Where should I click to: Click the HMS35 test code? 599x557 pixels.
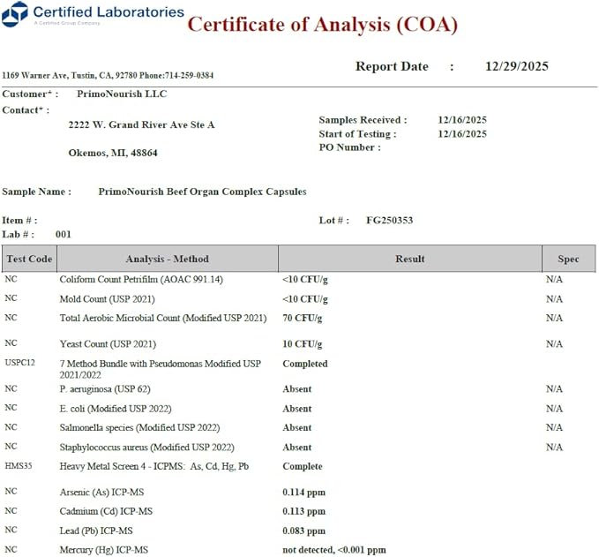(19, 466)
